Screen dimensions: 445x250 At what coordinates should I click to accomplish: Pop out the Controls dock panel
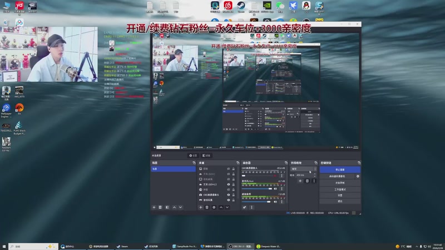click(359, 163)
